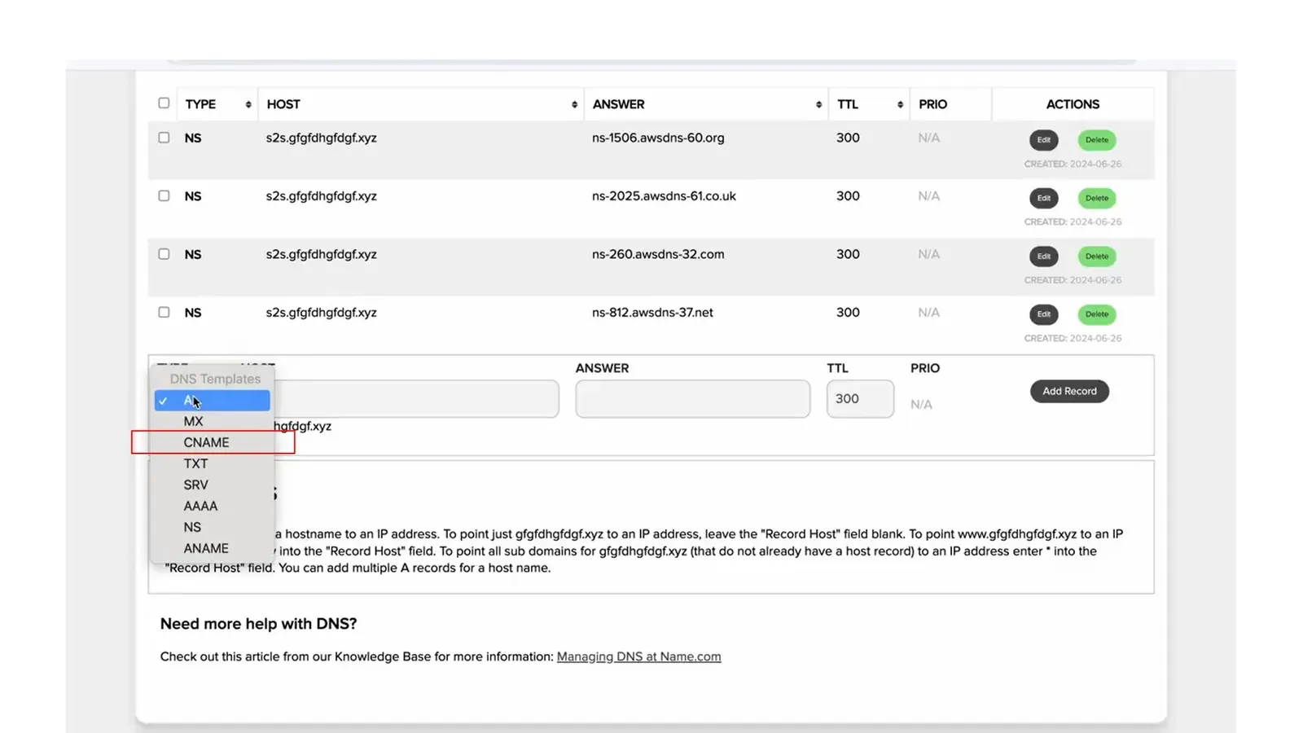
Task: Click the new record host input field
Action: pyautogui.click(x=417, y=399)
